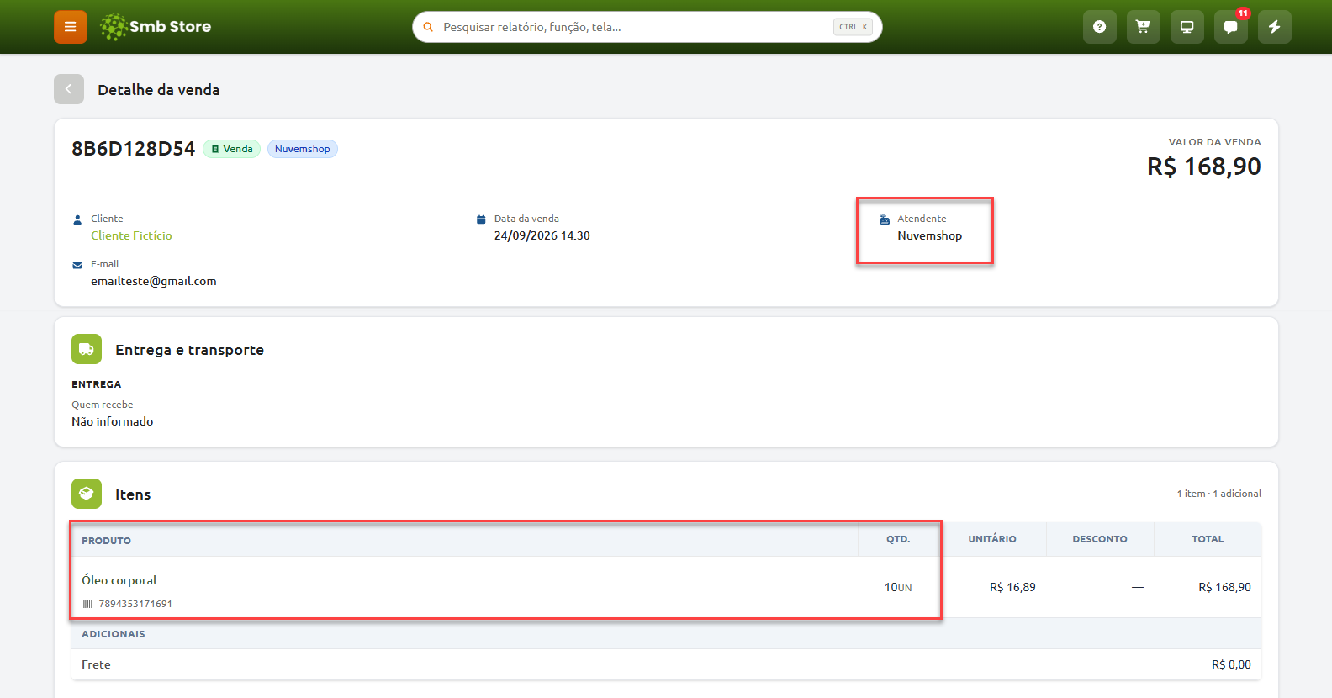Click the sale code 8B6D128D54

133,149
